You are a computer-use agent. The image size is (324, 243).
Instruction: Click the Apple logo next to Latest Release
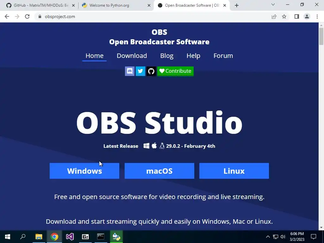pos(154,146)
